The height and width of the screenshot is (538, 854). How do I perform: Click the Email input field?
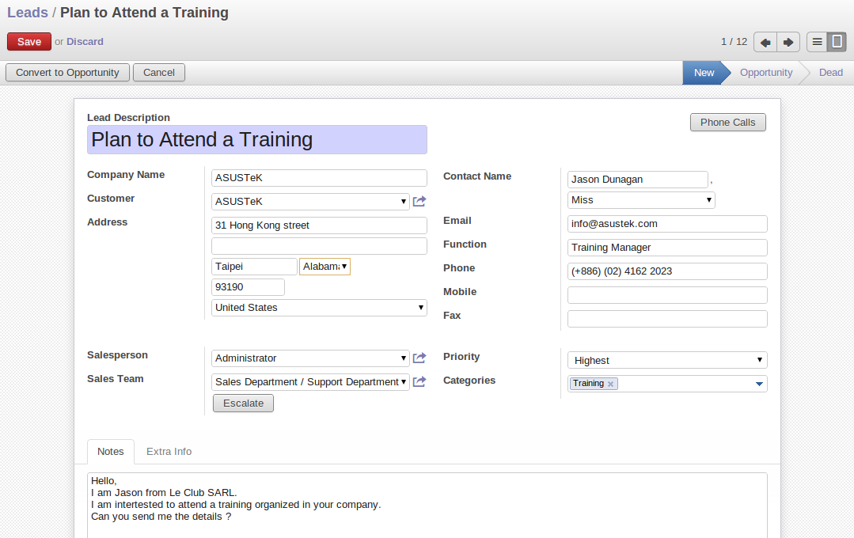point(667,224)
